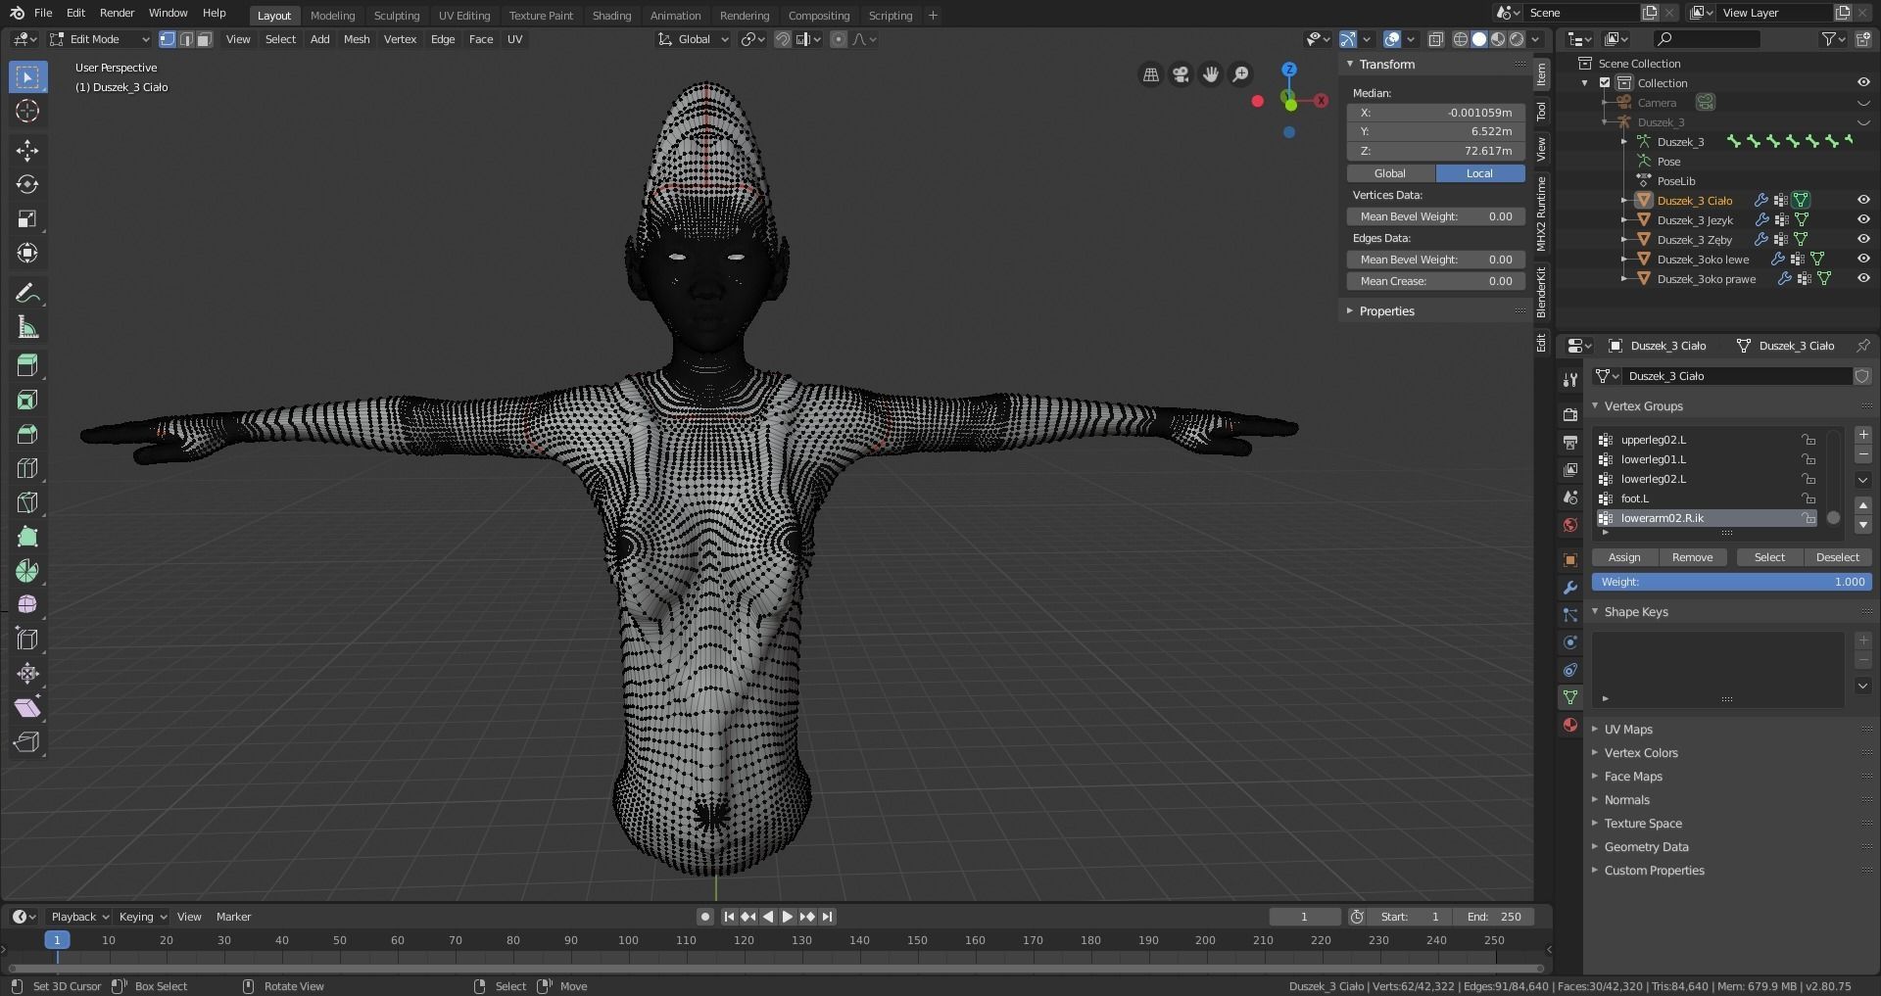Image resolution: width=1881 pixels, height=996 pixels.
Task: Select the Bevel tool
Action: [x=27, y=434]
